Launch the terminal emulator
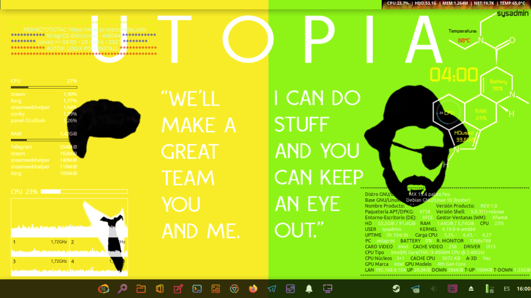Image resolution: width=531 pixels, height=298 pixels. (x=197, y=289)
